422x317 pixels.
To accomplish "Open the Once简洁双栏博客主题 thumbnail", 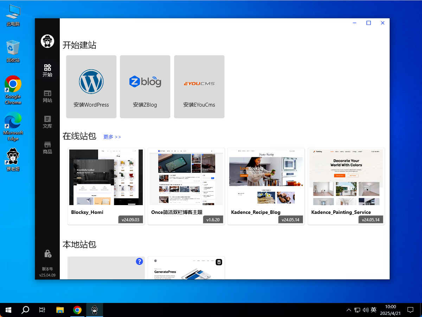I will [x=186, y=177].
